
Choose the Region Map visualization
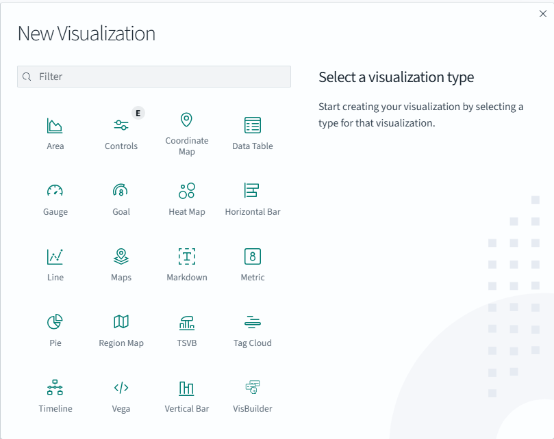coord(121,330)
